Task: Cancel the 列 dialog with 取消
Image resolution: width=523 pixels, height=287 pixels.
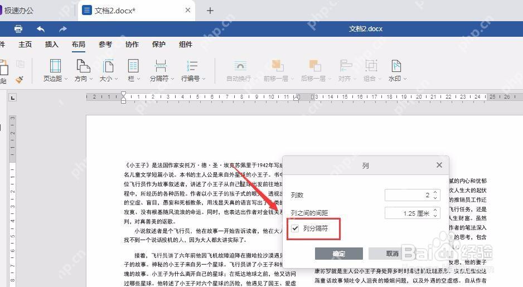Action: [x=393, y=254]
